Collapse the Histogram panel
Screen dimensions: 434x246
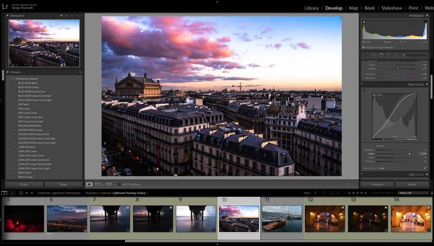point(428,16)
